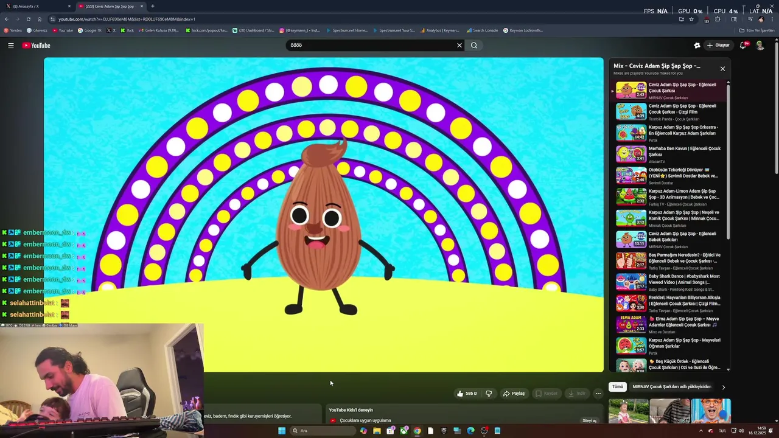
Task: Bookmark this page with the star
Action: 691,19
